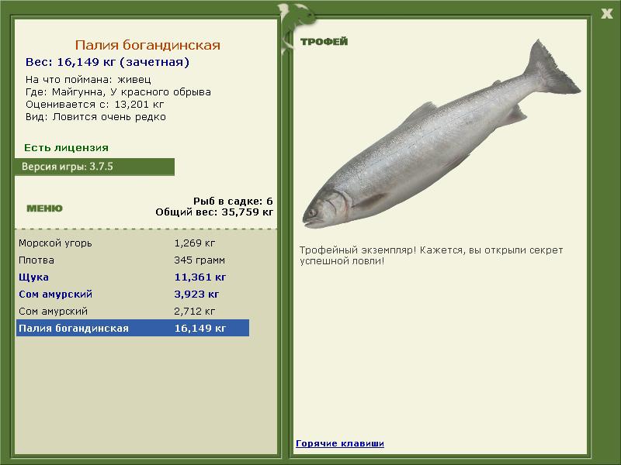Click the Вид: Ловится очень редко line
This screenshot has height=465, width=621.
(x=95, y=117)
